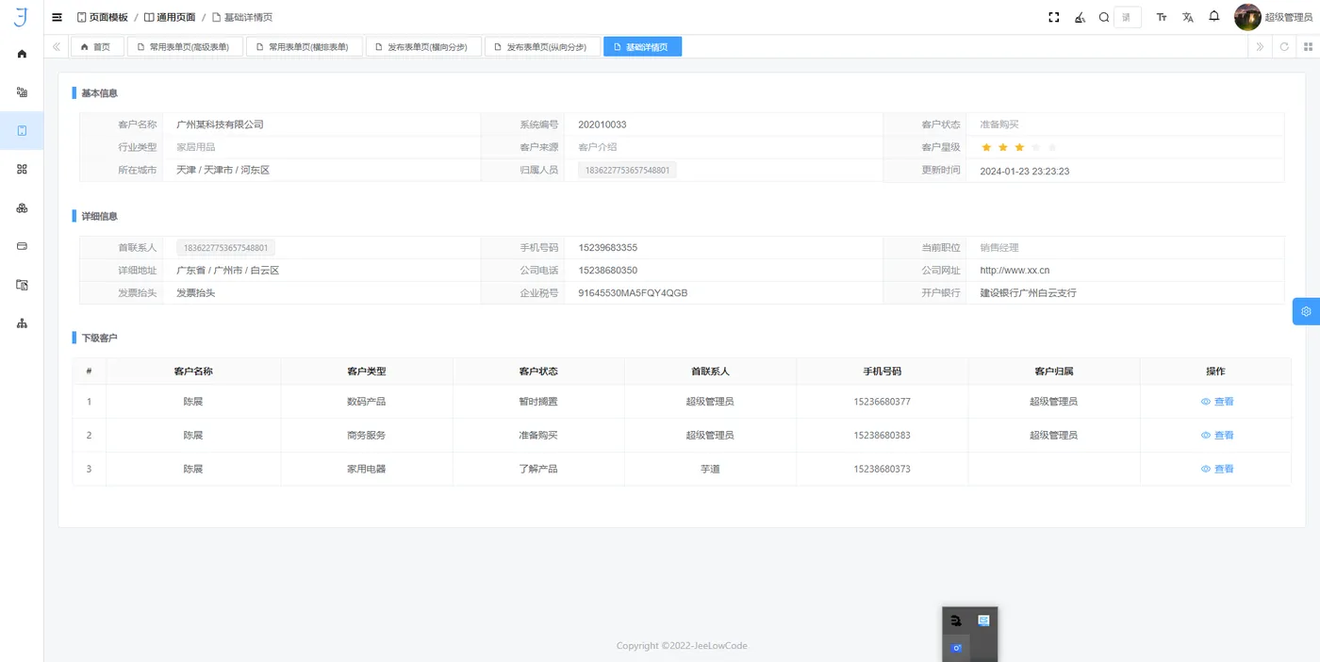Open notifications via the bell icon
Screen dimensions: 1320x662
1214,16
